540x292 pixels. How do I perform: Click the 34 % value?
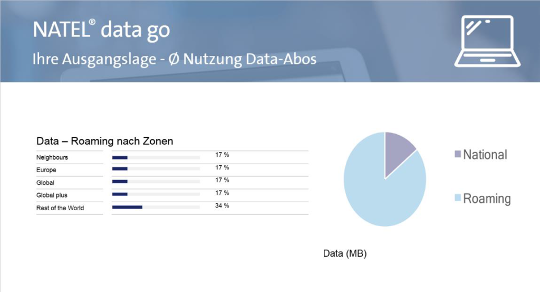pyautogui.click(x=222, y=205)
